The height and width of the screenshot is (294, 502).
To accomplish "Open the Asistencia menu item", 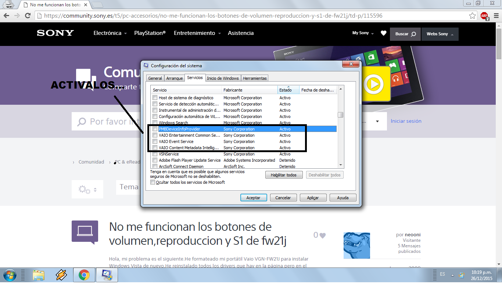I will click(241, 33).
